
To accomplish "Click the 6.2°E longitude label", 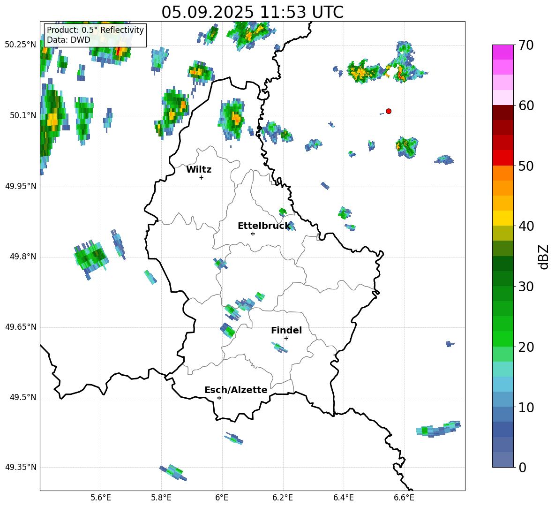I will coord(283,498).
